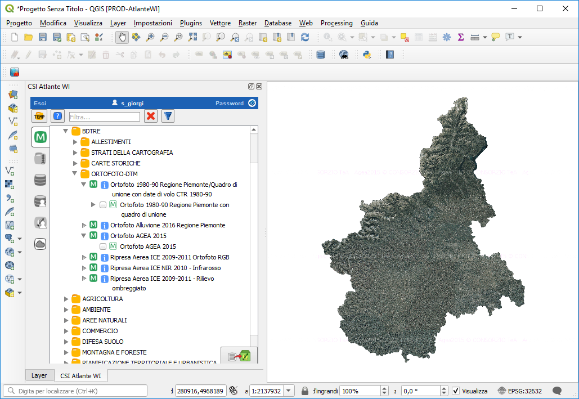Screen dimensions: 579x399
Task: Click the Python console icon
Action: 366,55
